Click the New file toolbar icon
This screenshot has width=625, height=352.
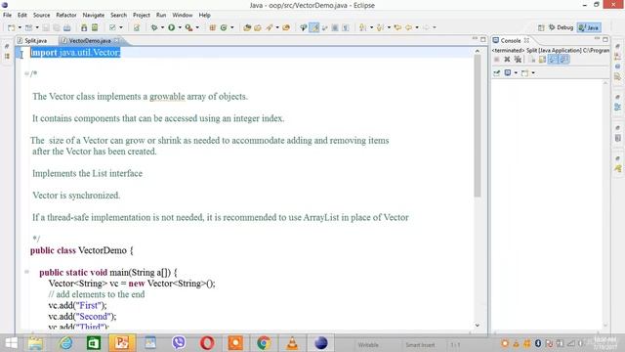[12, 27]
